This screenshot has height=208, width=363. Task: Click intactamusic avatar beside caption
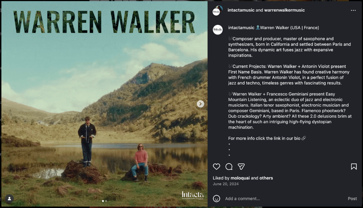point(218,30)
